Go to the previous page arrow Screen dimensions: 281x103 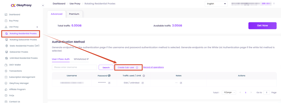(x=240, y=92)
